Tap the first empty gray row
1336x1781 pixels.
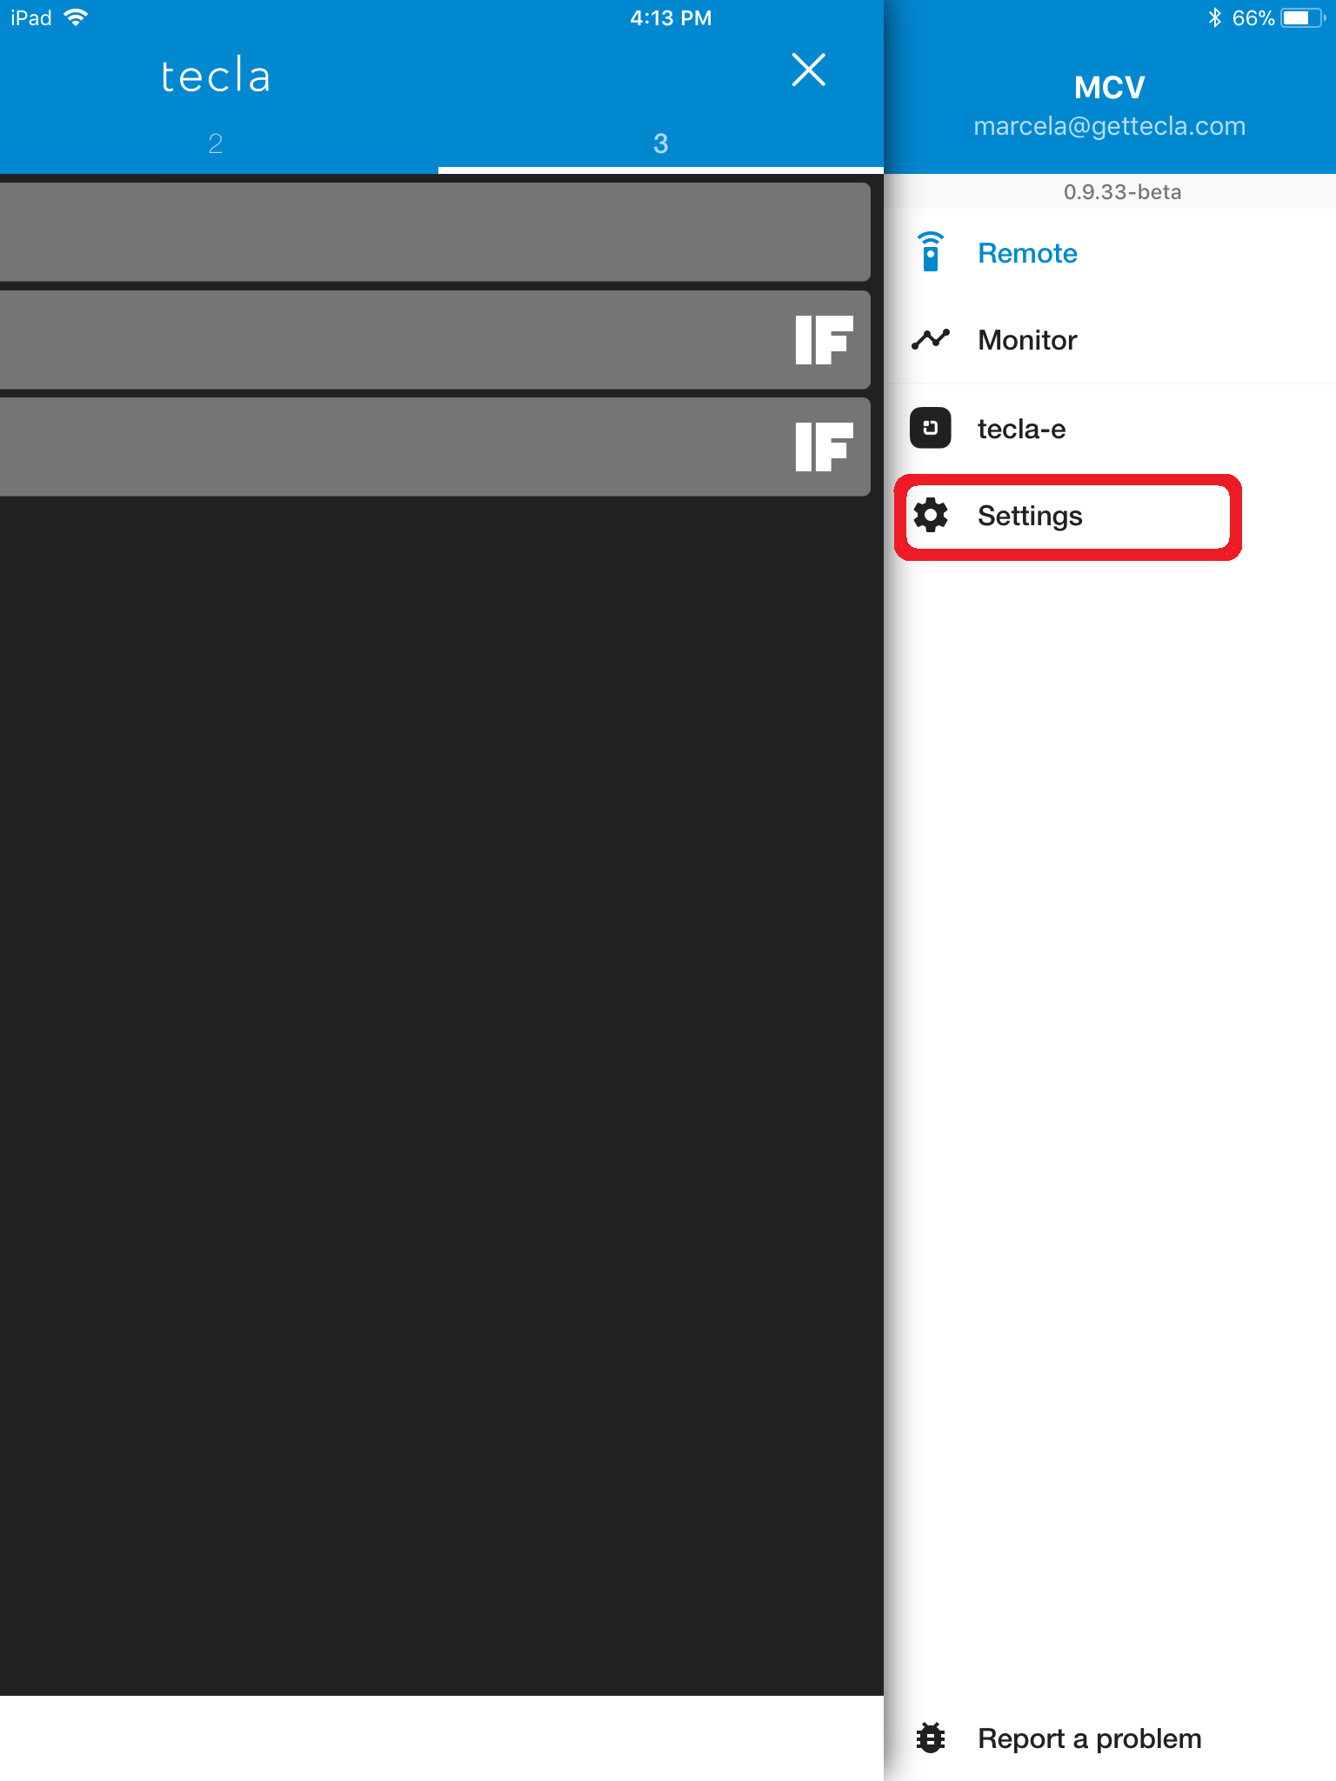[x=433, y=232]
